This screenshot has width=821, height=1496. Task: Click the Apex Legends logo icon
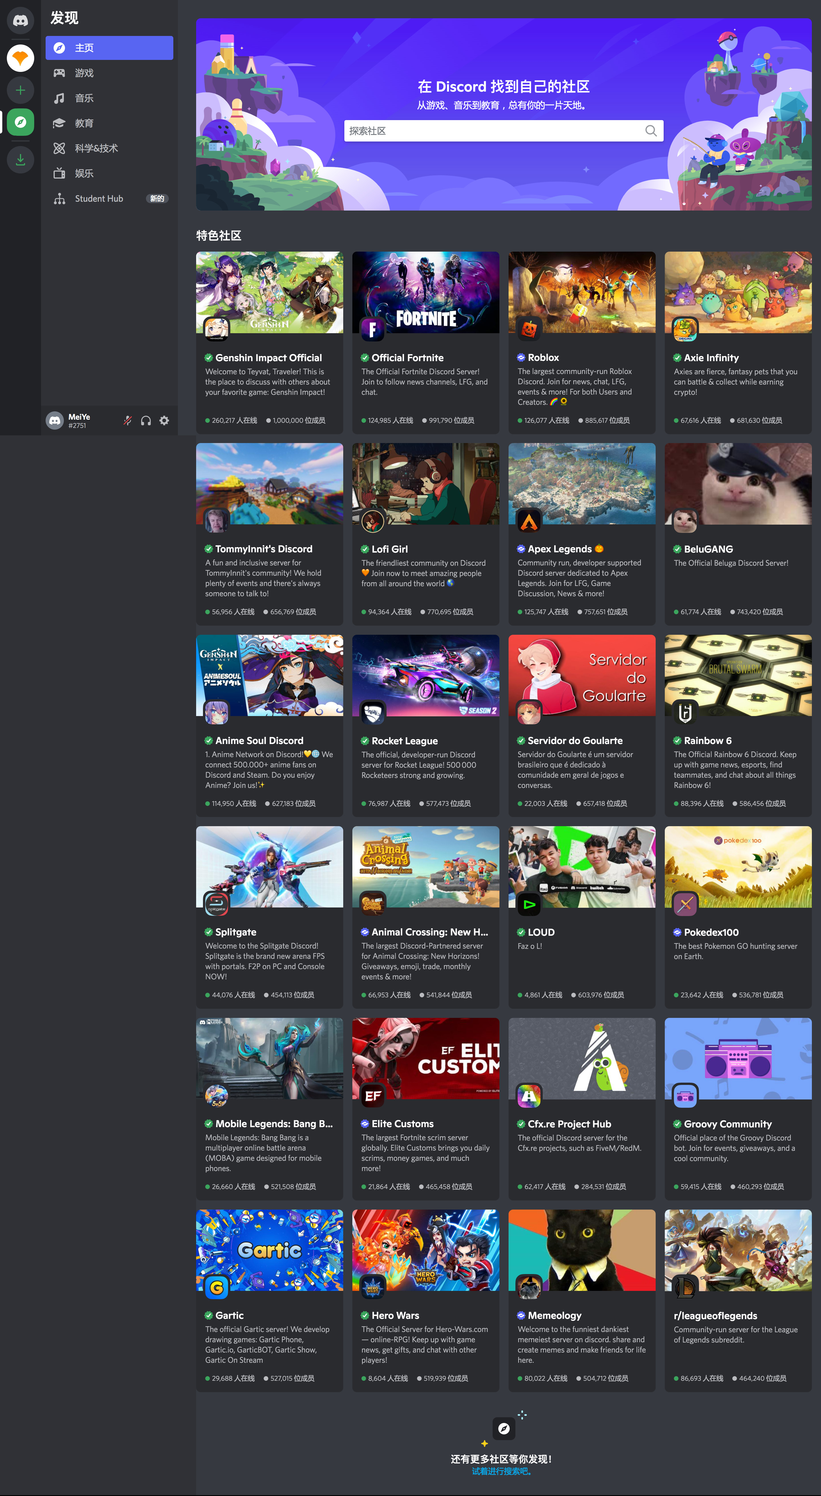(529, 521)
